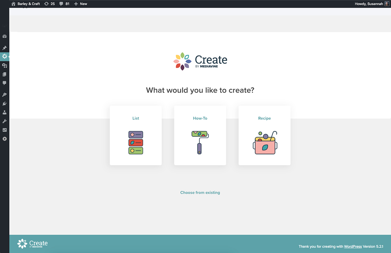
Task: Choose the Recipe card title
Action: (264, 118)
